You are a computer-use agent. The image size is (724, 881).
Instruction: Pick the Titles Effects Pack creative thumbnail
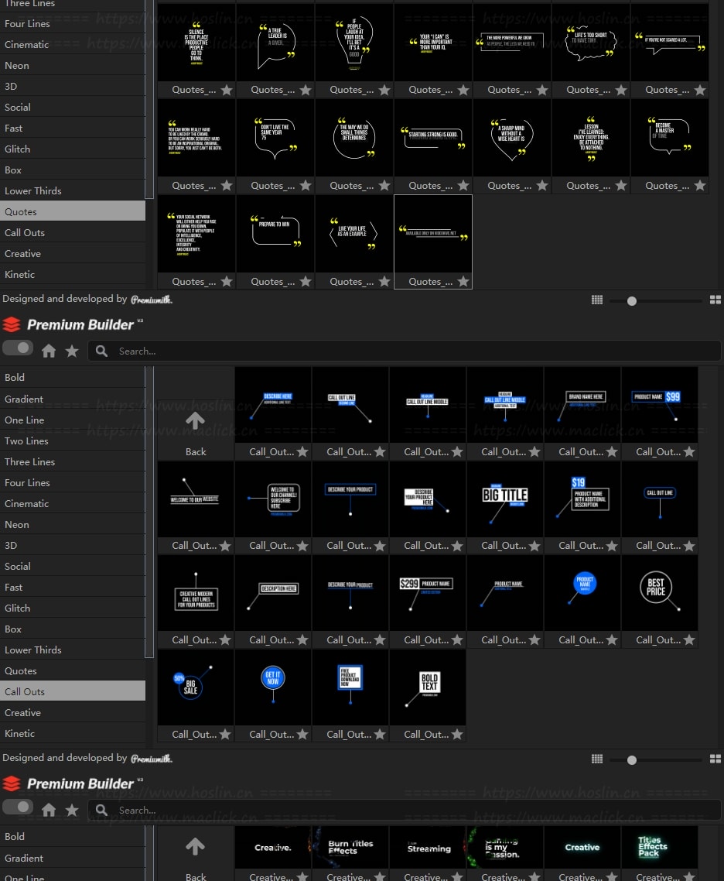tap(660, 848)
